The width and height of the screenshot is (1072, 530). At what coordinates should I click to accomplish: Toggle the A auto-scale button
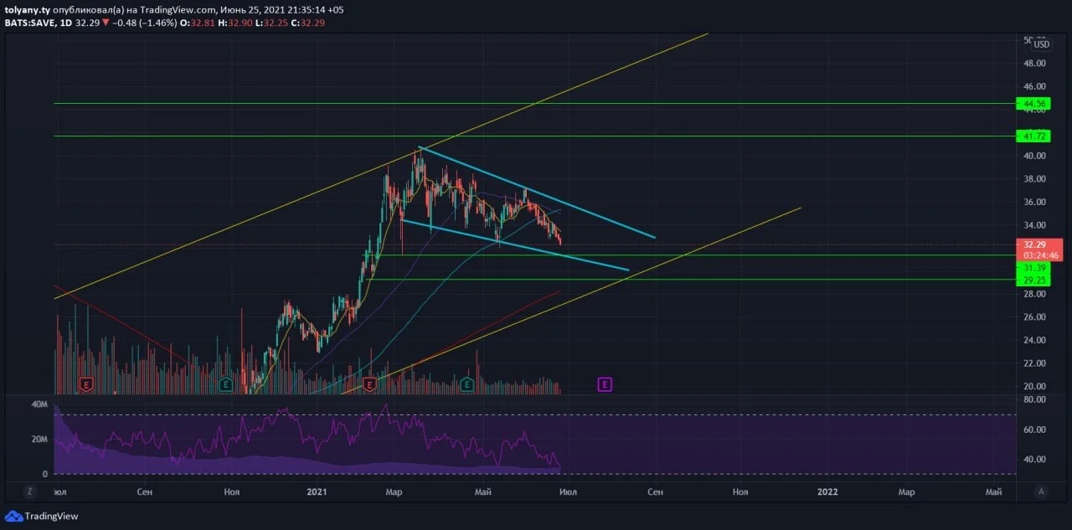point(1041,491)
